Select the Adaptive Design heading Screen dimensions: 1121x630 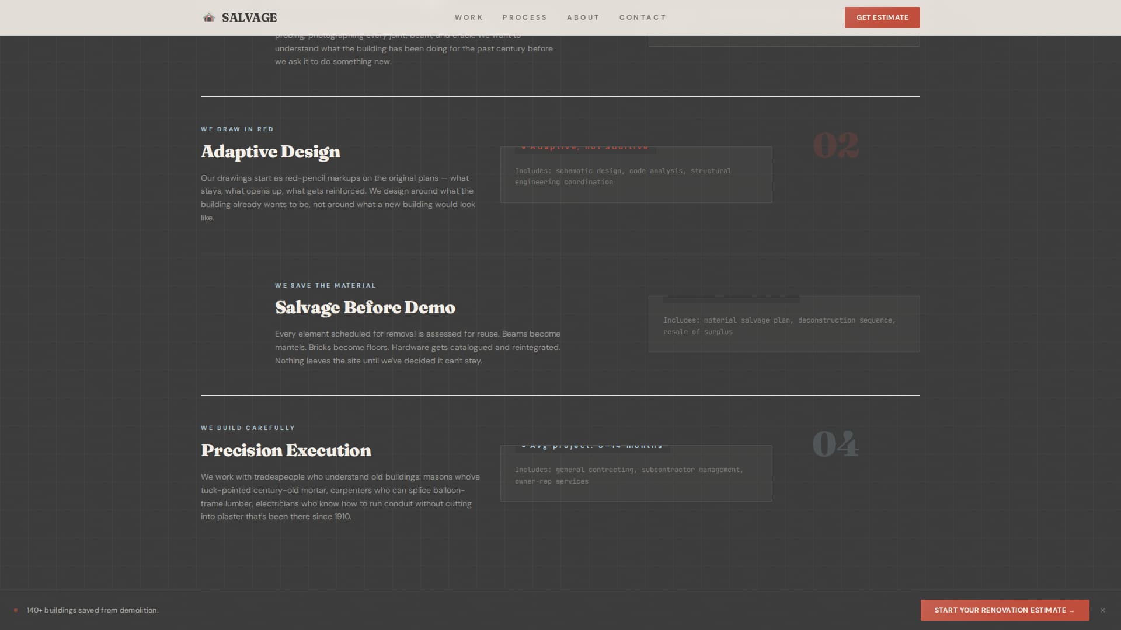(270, 152)
